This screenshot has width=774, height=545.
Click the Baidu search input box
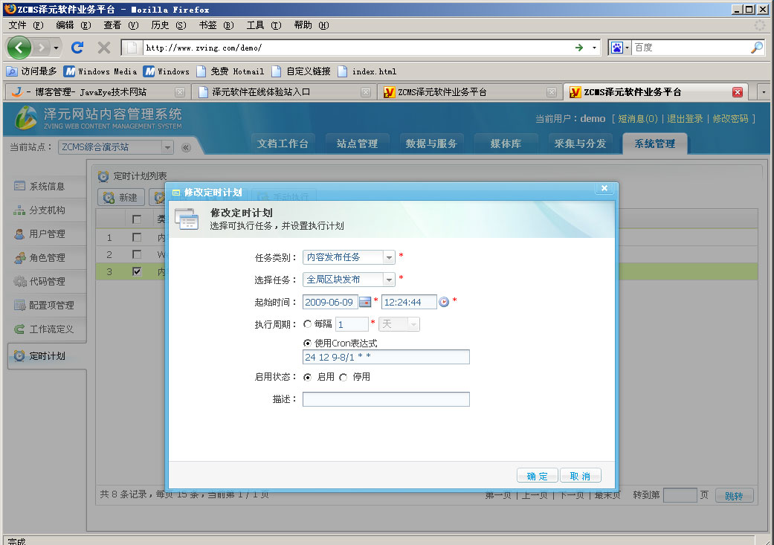[x=691, y=48]
